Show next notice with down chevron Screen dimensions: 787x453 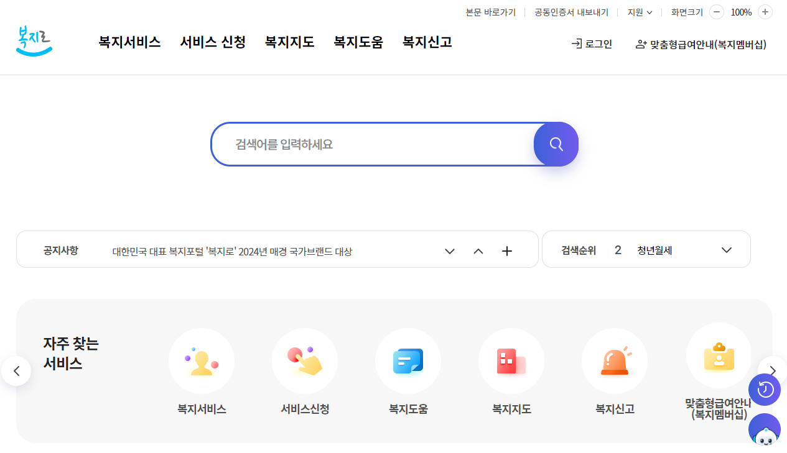coord(450,251)
